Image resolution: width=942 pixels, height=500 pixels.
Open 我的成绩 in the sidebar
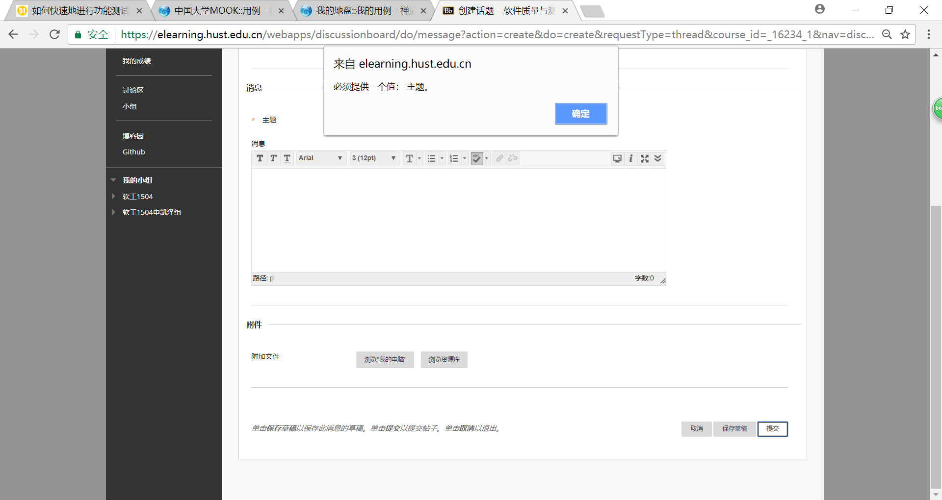(137, 61)
